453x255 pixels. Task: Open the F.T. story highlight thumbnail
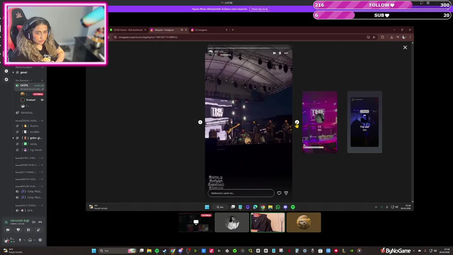pos(320,122)
